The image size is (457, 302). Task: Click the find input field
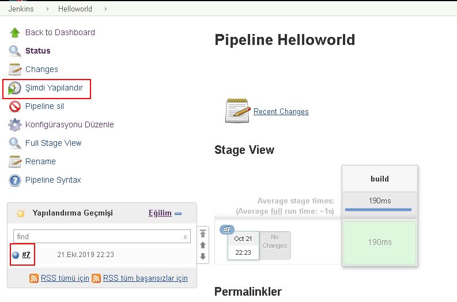click(102, 236)
